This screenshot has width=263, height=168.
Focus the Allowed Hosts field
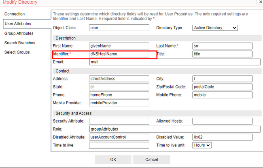222,121
